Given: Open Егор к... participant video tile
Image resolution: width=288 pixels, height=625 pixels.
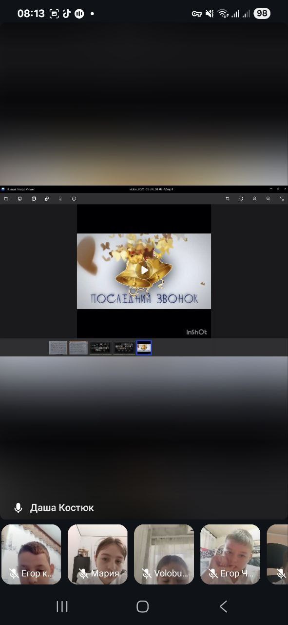Looking at the screenshot, I should pos(31,554).
